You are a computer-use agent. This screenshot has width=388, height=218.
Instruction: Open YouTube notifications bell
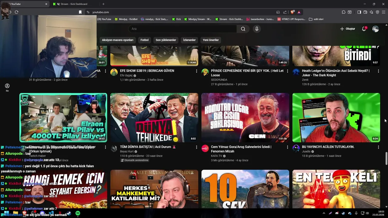tap(364, 29)
